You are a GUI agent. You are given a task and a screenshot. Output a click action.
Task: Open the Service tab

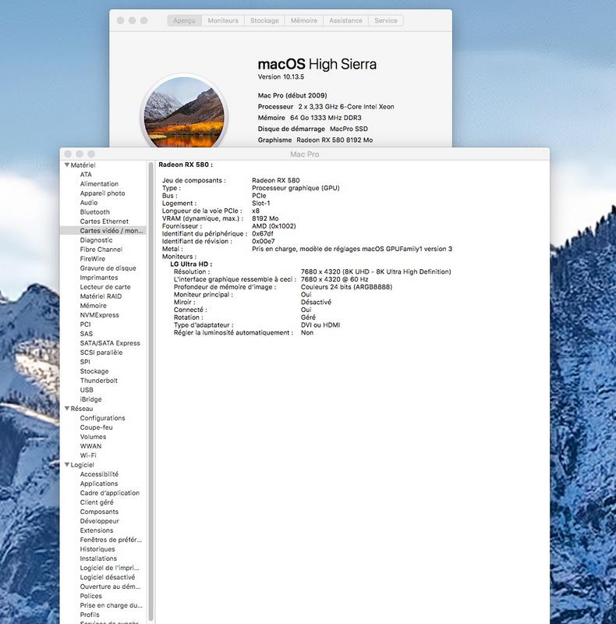(x=386, y=21)
